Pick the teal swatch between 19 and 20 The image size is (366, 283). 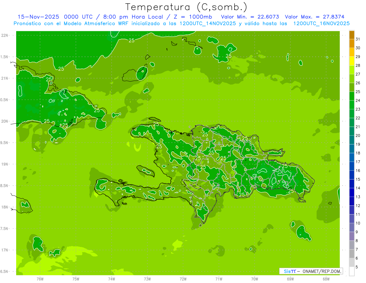coord(352,140)
